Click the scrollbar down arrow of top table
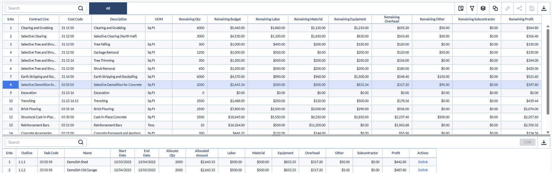The width and height of the screenshot is (552, 173). click(548, 132)
